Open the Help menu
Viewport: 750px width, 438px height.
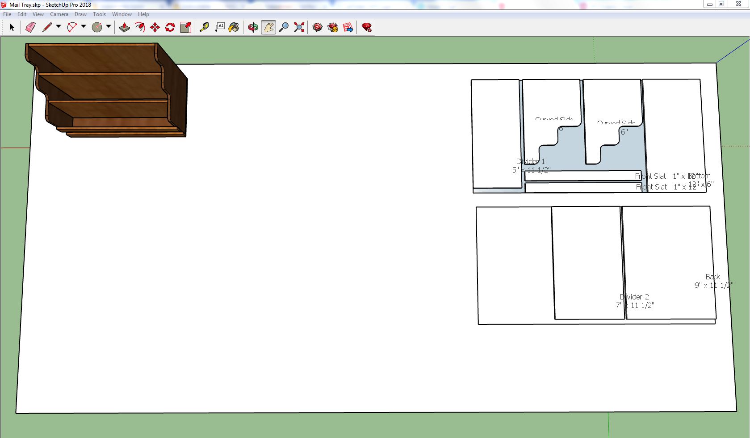tap(143, 14)
